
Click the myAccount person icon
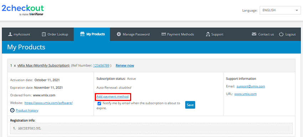[10, 34]
